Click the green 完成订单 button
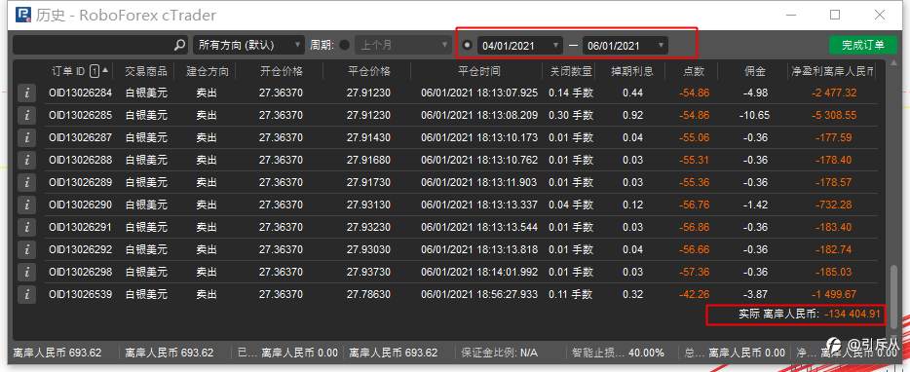 863,45
